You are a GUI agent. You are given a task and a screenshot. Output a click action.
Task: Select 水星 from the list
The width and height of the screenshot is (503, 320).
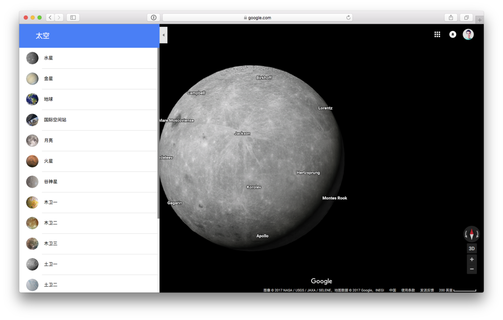pos(88,58)
